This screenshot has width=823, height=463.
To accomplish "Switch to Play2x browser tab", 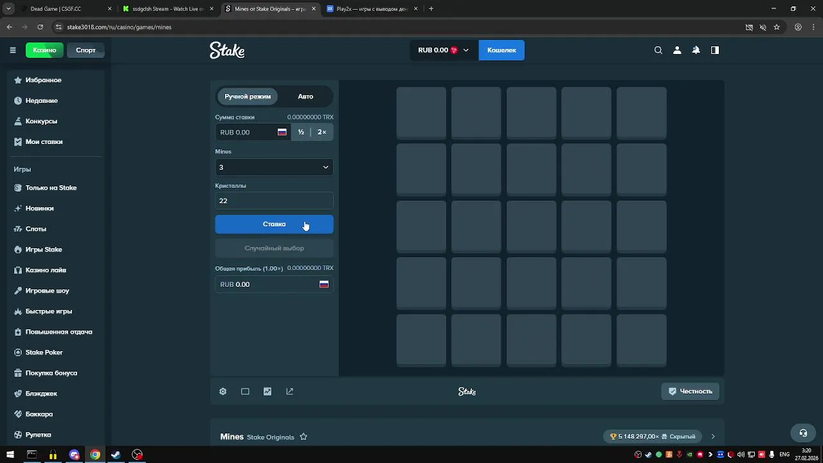I will [371, 9].
